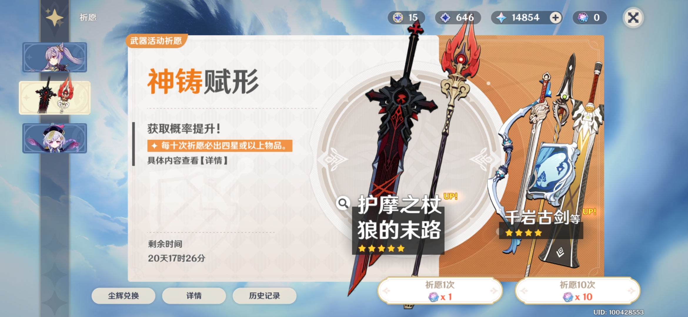Image resolution: width=688 pixels, height=317 pixels.
Task: Click the Primogem count showing 14854
Action: pos(525,18)
